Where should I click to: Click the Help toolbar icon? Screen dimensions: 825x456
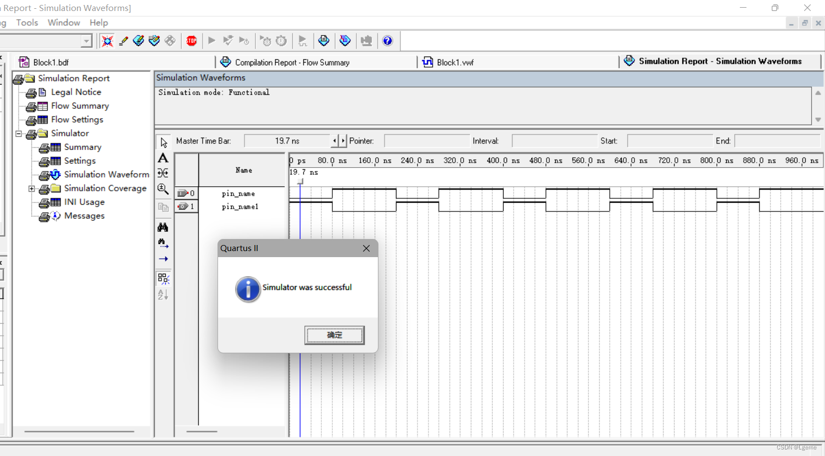[388, 41]
